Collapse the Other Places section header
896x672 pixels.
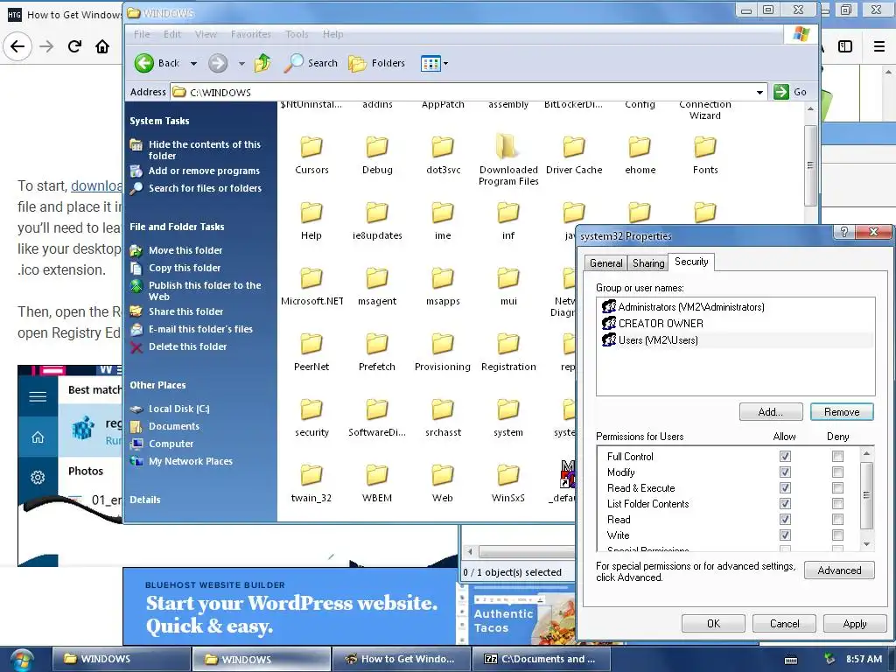point(157,385)
